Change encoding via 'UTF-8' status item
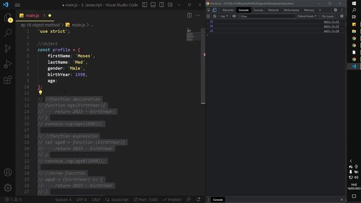 [x=81, y=200]
